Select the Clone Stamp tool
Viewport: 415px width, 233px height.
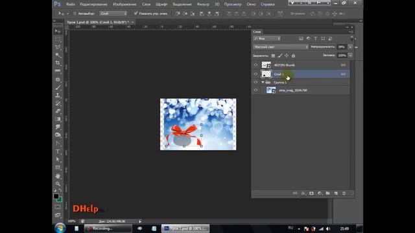(58, 95)
